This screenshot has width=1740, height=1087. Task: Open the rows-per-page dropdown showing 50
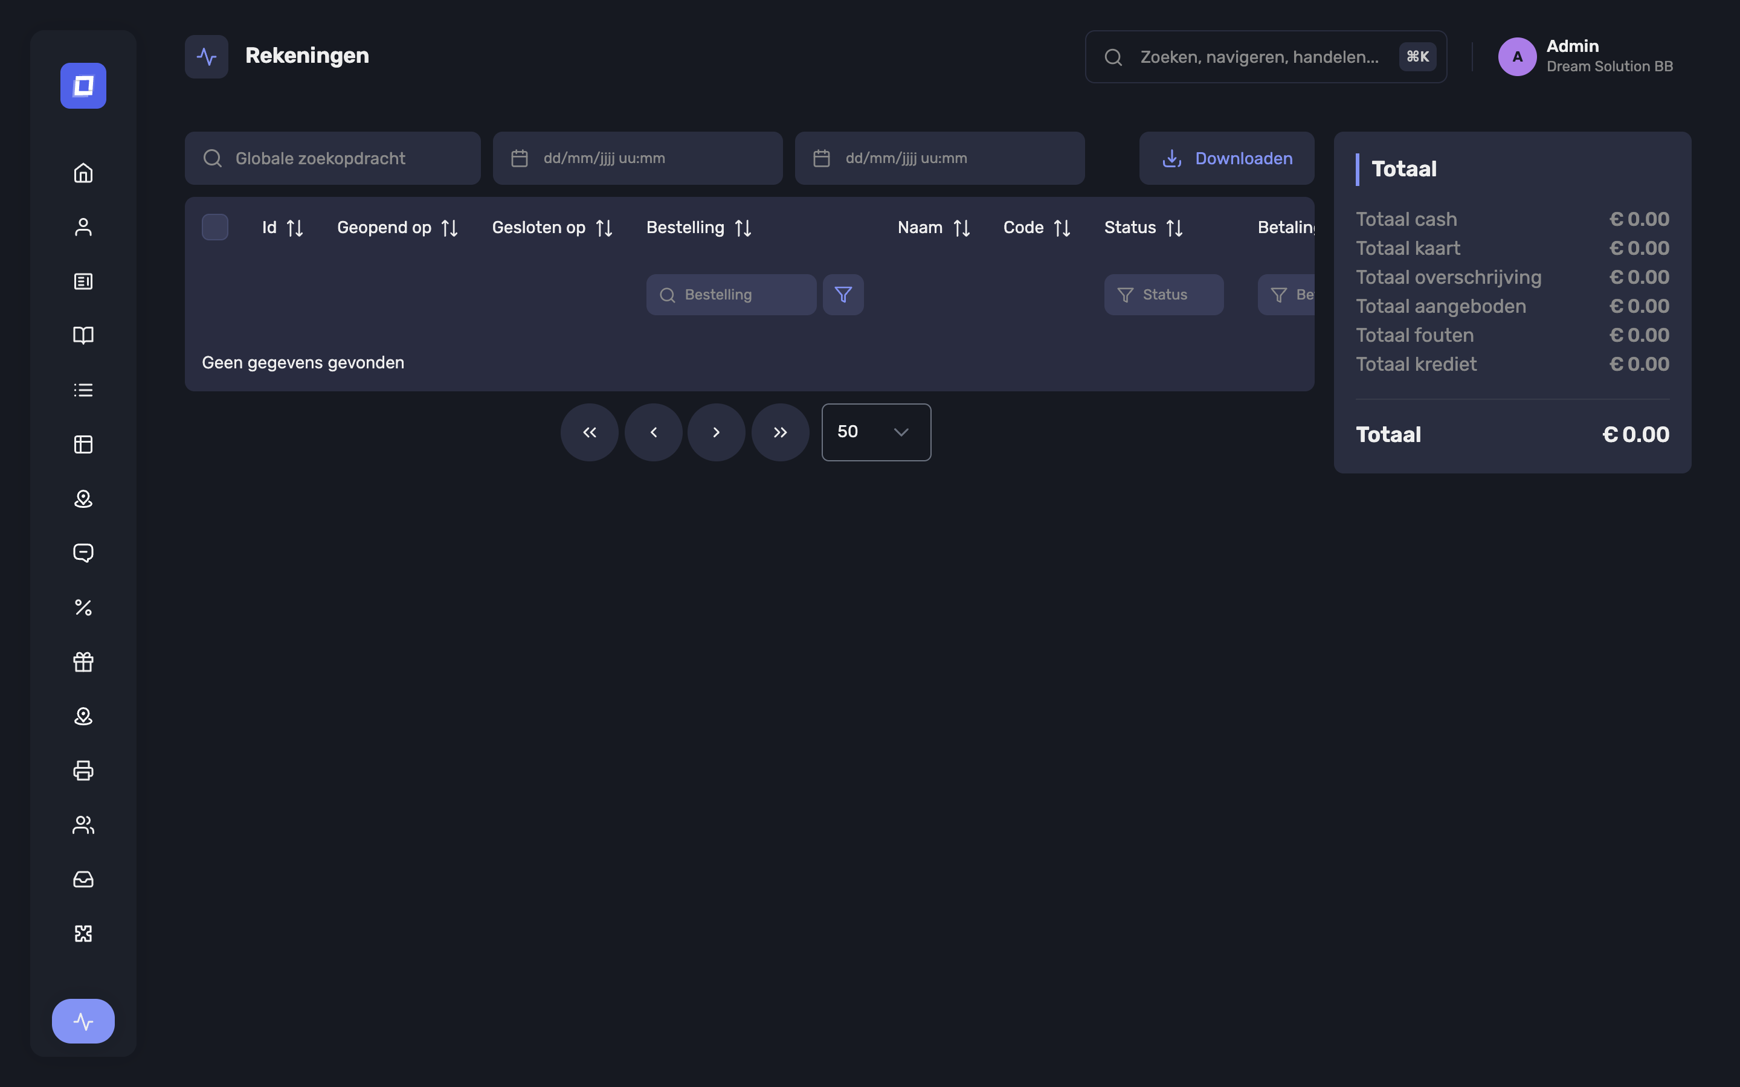click(876, 432)
